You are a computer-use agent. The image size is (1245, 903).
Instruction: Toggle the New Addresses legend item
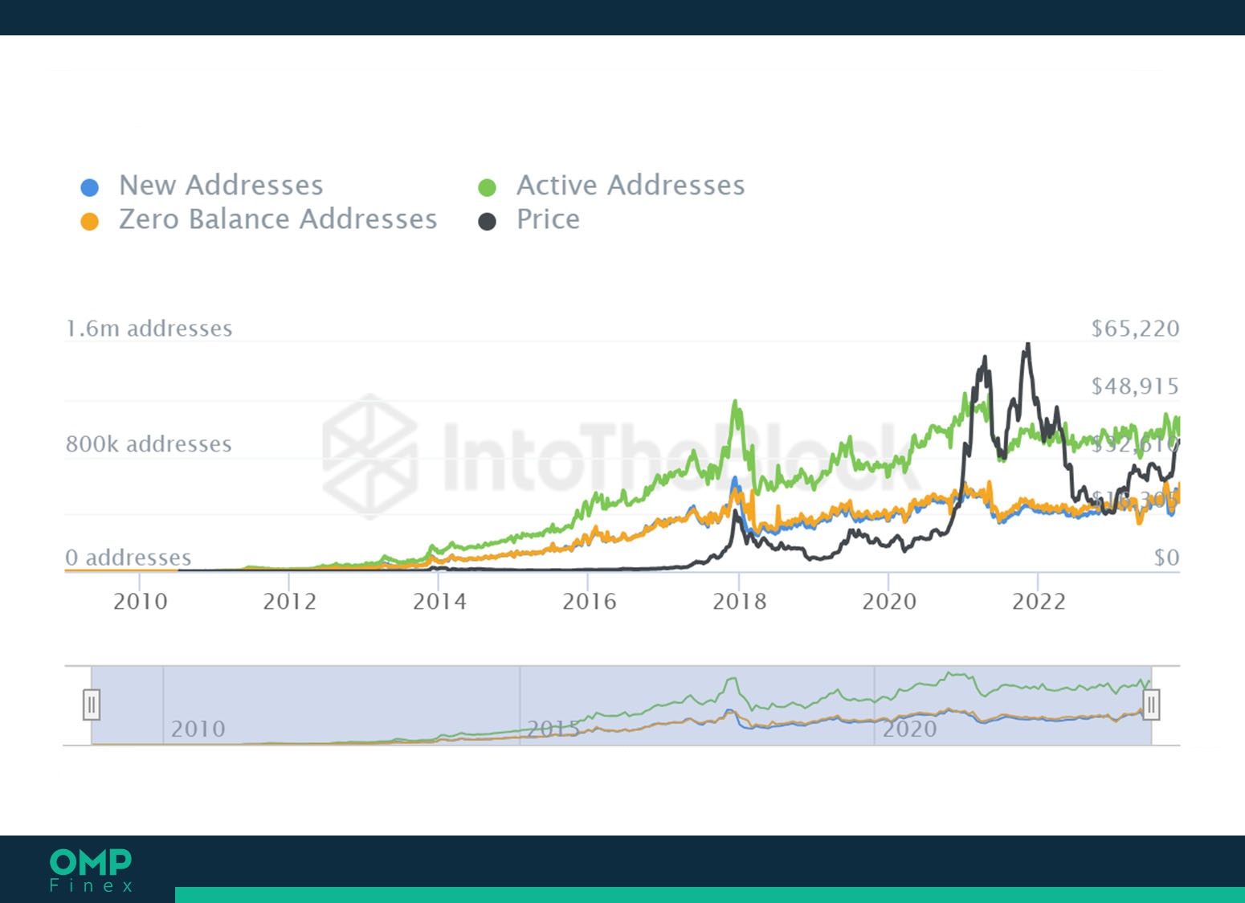coord(202,186)
